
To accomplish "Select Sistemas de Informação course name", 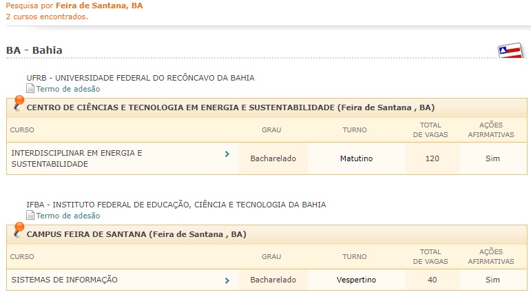I will (64, 280).
